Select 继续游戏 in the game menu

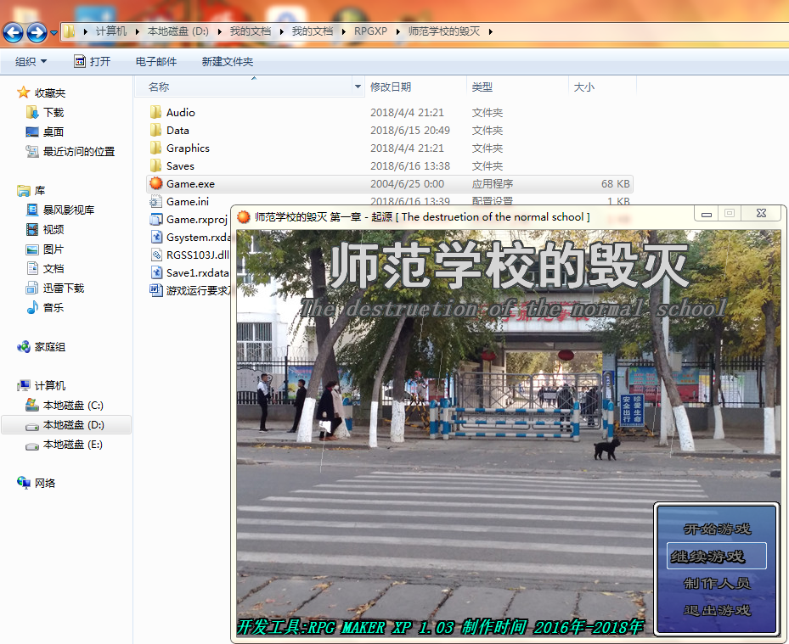click(717, 556)
